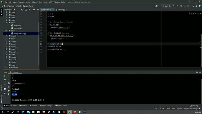Toggle scroll to end in Run console
The image size is (202, 114).
coord(9,87)
